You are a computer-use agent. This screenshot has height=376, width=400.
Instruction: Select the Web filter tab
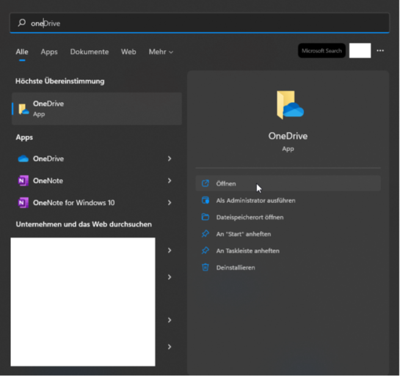tap(128, 52)
